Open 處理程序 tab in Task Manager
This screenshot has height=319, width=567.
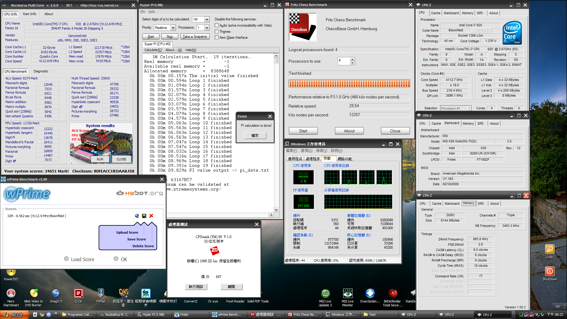point(313,159)
